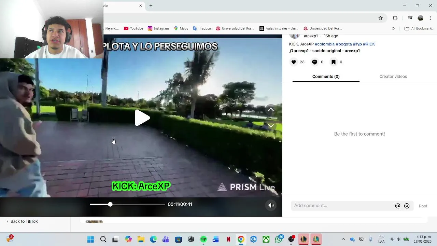
Task: Open emoji picker in comment box
Action: (x=407, y=206)
